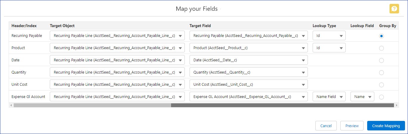Click the horizontal scrollbar thumb
Screen dimensions: 408x134
[282, 105]
